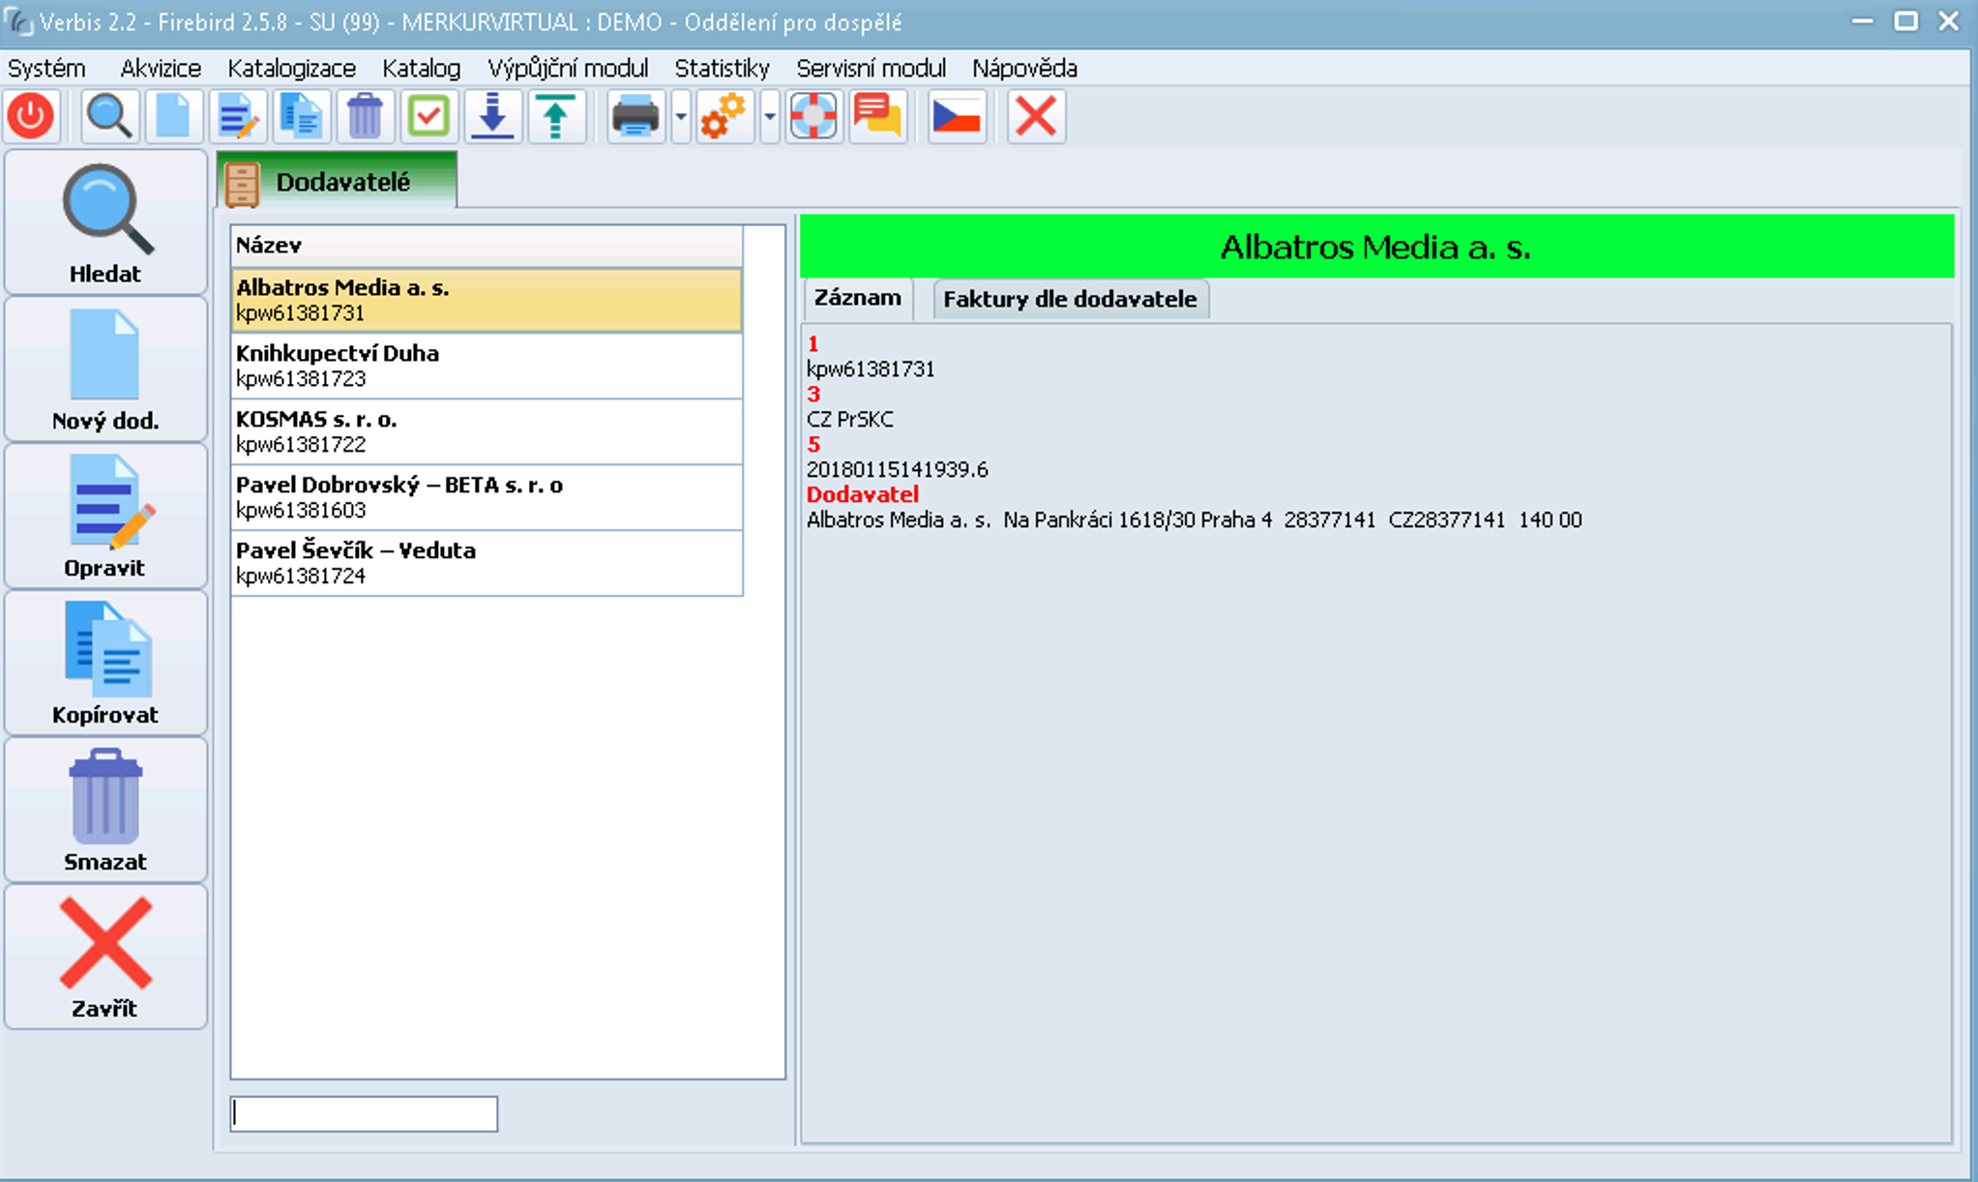Click the filter input field below the list
1978x1182 pixels.
[x=364, y=1114]
